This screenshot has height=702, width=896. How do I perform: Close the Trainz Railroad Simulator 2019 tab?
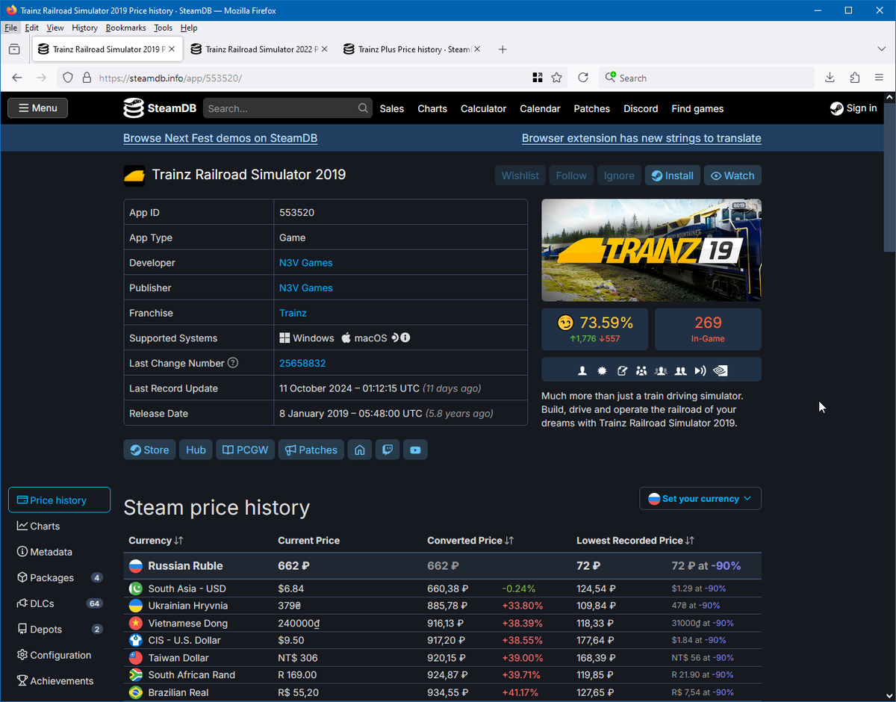tap(172, 49)
